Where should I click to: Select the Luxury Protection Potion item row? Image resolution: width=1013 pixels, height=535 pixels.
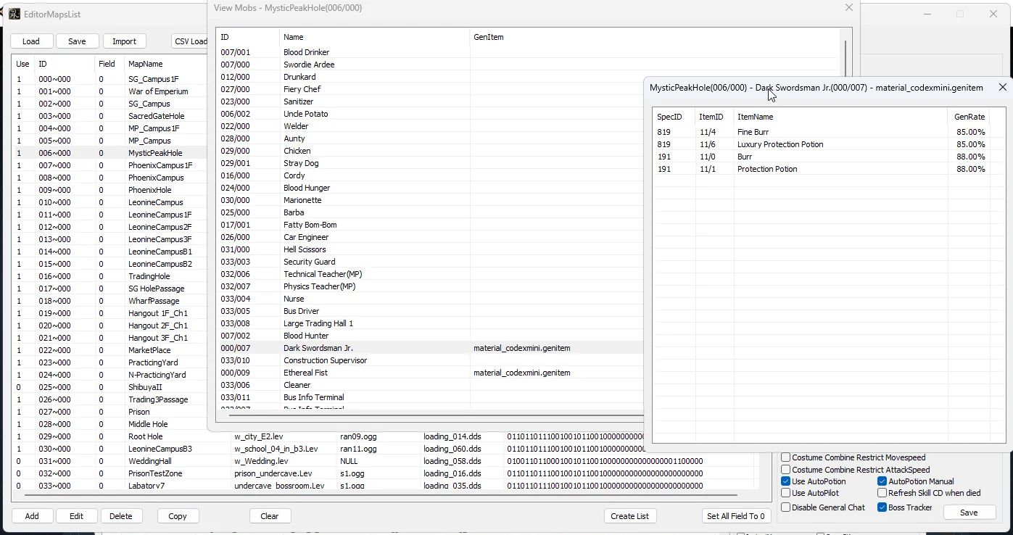[821, 144]
